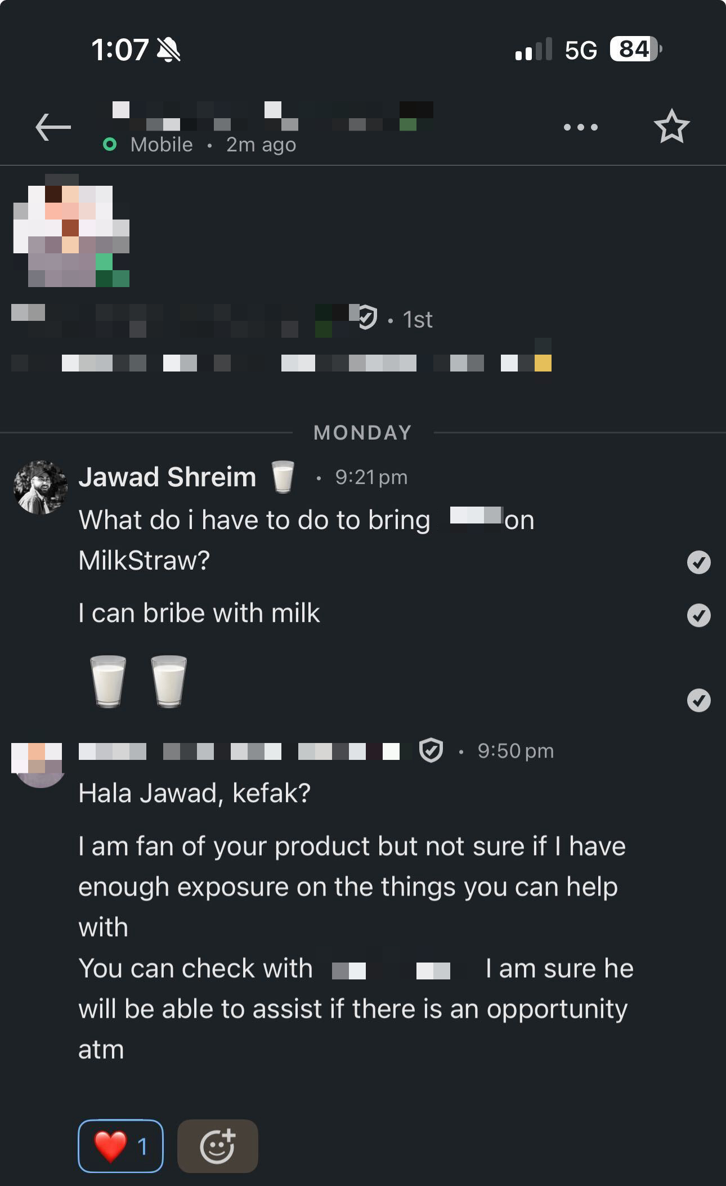726x1186 pixels.
Task: Open the pixelated profile photo
Action: pyautogui.click(x=70, y=231)
